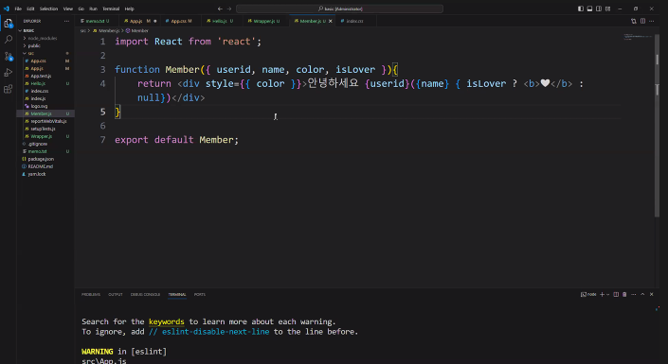This screenshot has height=364, width=668.
Task: Open the Run and Debug view
Action: click(9, 73)
